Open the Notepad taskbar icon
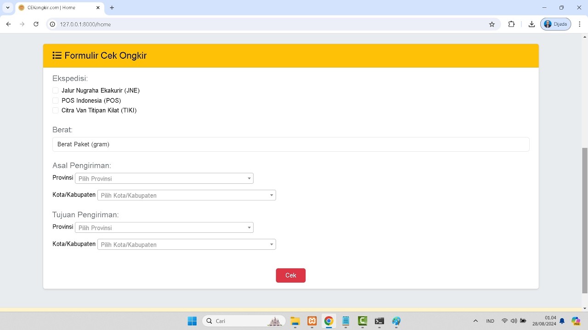This screenshot has width=588, height=330. click(346, 321)
